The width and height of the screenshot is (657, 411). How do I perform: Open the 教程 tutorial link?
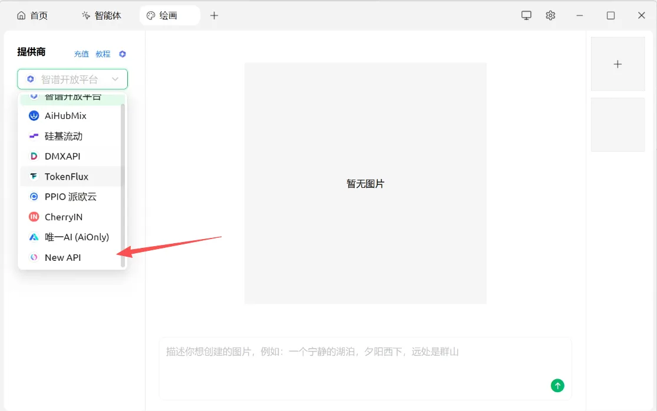click(103, 54)
